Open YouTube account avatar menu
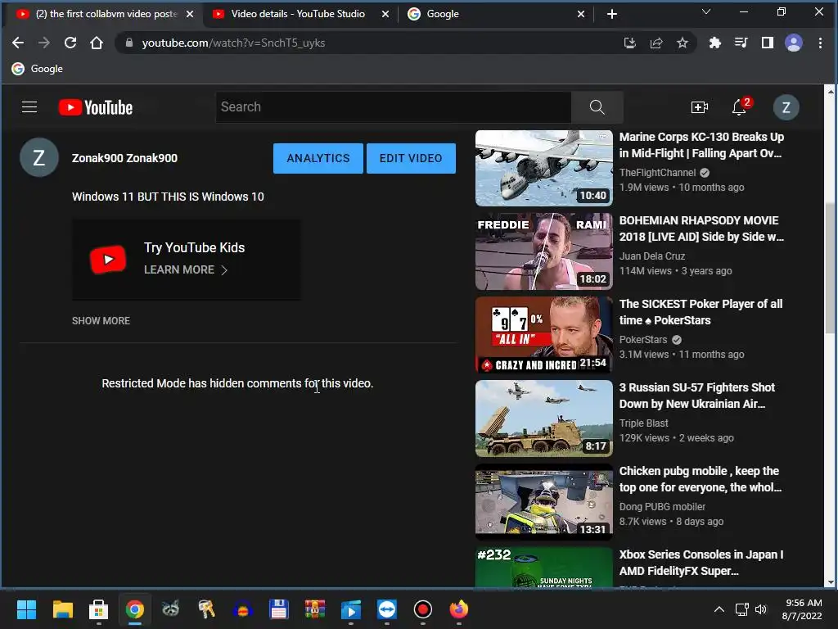The image size is (838, 629). click(x=786, y=107)
